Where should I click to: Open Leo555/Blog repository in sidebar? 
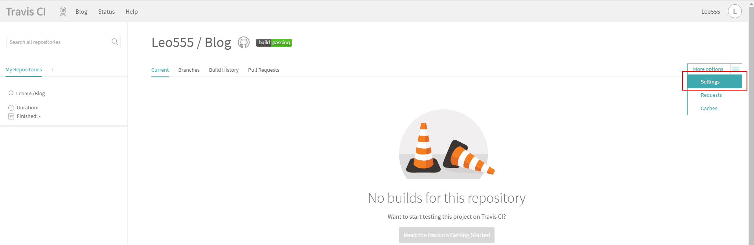click(31, 93)
